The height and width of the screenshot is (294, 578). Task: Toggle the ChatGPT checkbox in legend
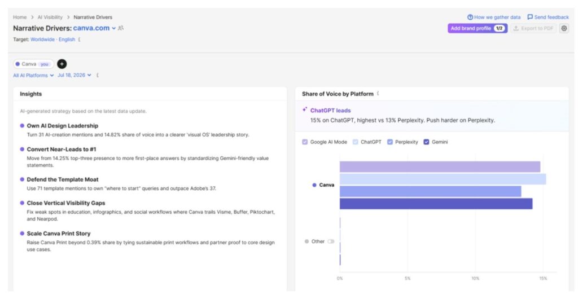coord(356,142)
